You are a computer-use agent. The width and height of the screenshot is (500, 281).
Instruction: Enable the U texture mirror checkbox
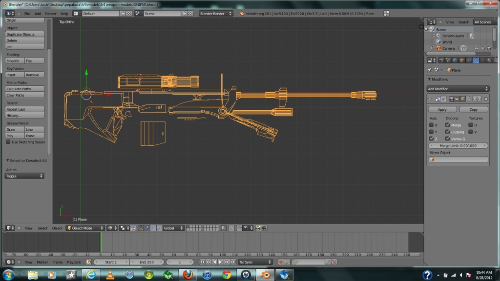(470, 125)
